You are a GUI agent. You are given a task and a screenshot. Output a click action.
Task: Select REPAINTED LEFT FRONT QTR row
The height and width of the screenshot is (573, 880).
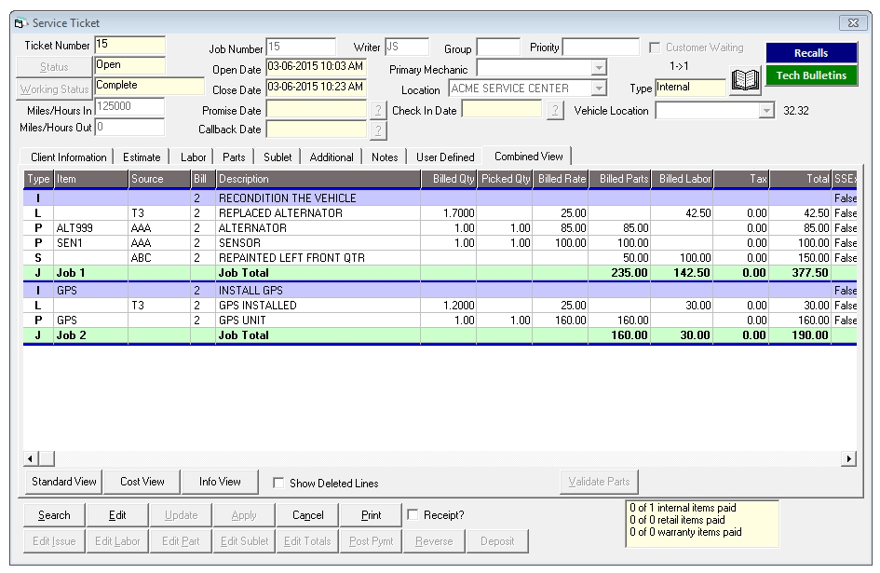click(x=440, y=258)
